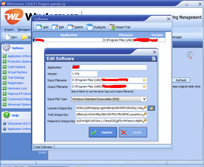The height and width of the screenshot is (167, 204).
Task: Open the Registration link
Action: click(16, 83)
